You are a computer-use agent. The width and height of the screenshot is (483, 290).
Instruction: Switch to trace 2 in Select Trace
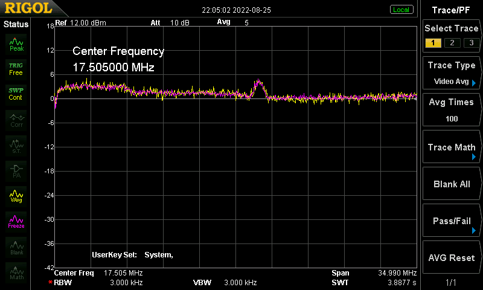(x=452, y=43)
